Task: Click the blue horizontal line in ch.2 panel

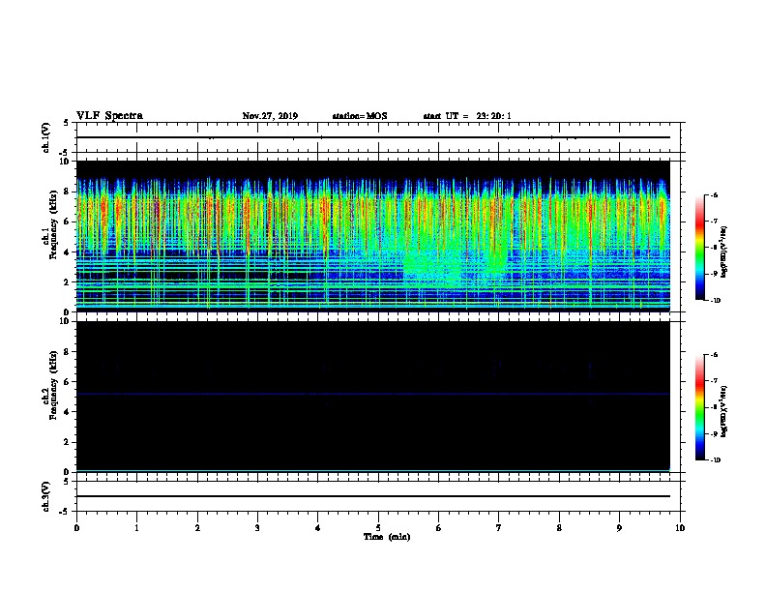Action: pyautogui.click(x=373, y=394)
